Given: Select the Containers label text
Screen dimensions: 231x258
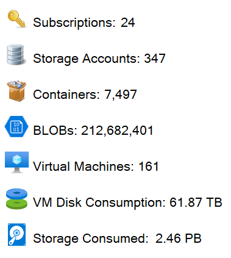Looking at the screenshot, I should click(66, 95).
